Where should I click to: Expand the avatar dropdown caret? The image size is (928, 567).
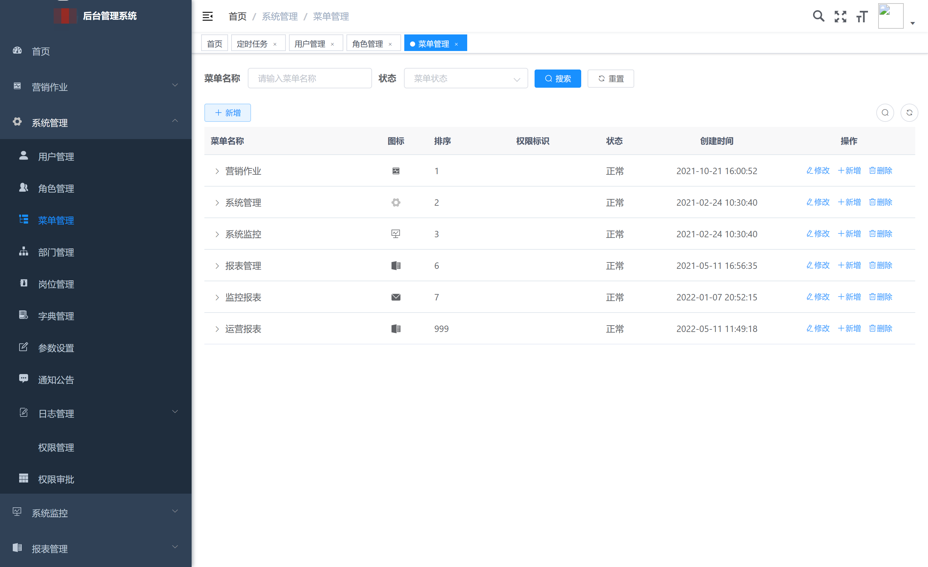(x=913, y=23)
